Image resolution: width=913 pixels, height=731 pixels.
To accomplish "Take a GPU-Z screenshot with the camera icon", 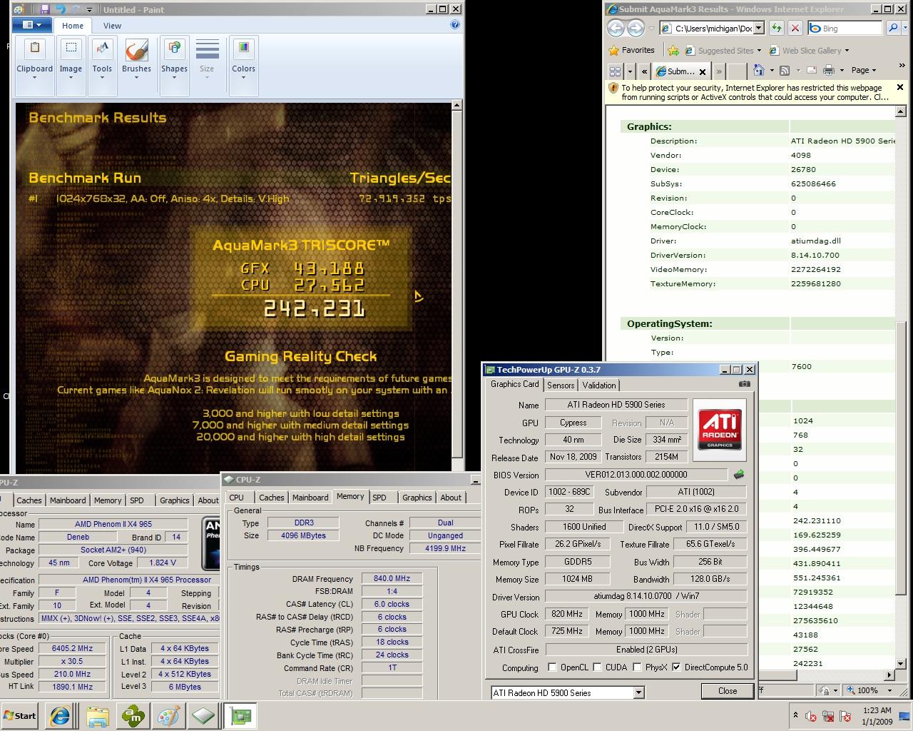I will click(744, 383).
